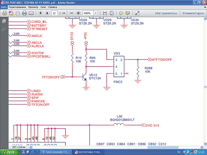
Task: Open the Инструменты panel
Action: (x=166, y=13)
